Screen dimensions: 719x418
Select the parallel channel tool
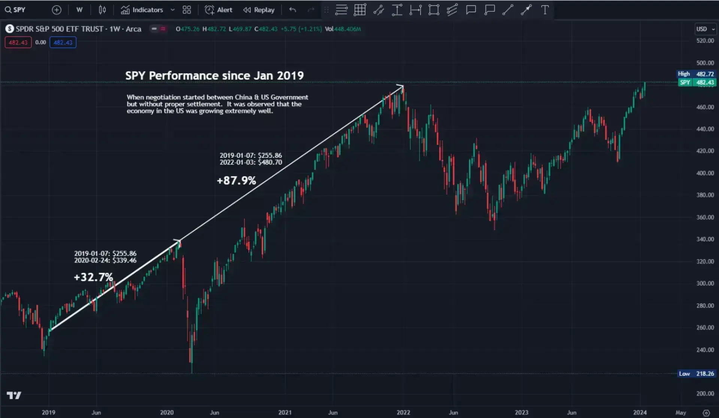click(x=452, y=10)
